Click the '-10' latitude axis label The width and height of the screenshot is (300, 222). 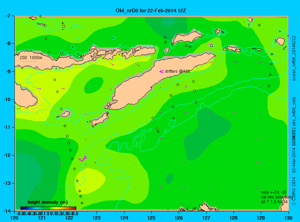(7, 99)
